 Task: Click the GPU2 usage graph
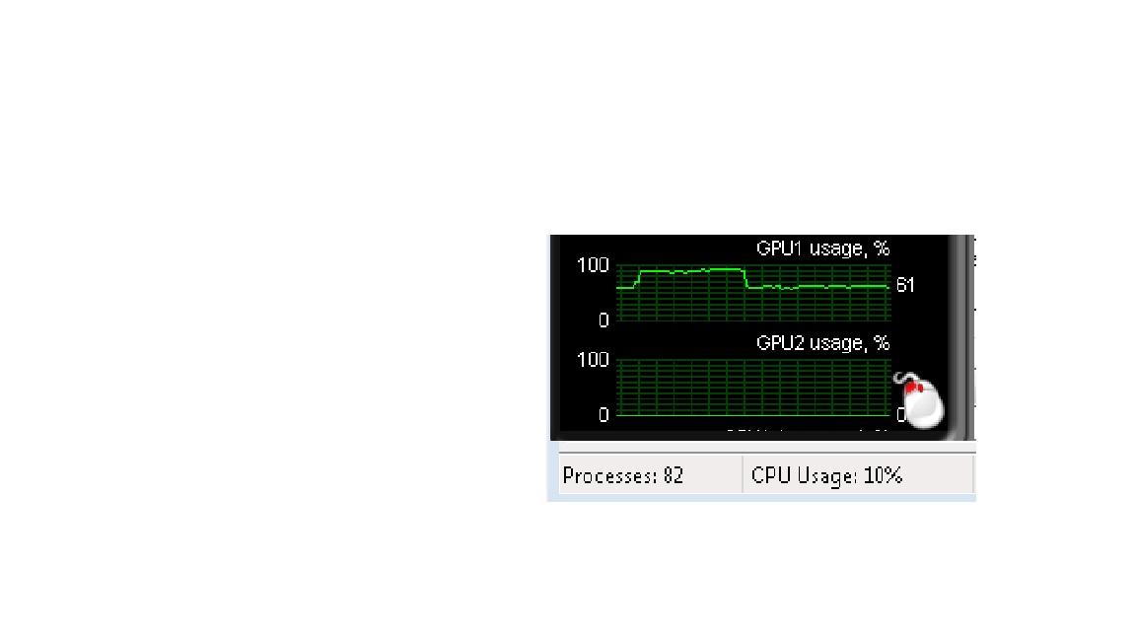(752, 388)
